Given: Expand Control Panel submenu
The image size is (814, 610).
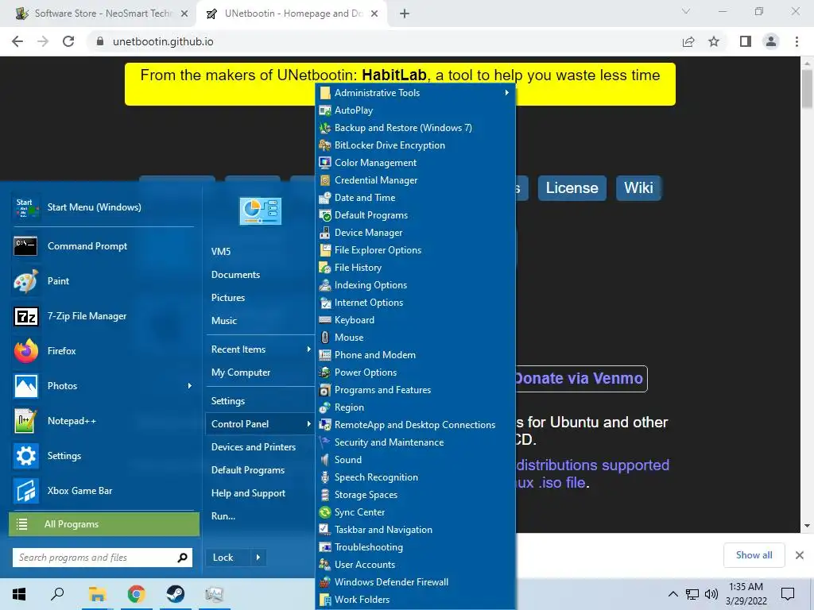Looking at the screenshot, I should pos(261,424).
